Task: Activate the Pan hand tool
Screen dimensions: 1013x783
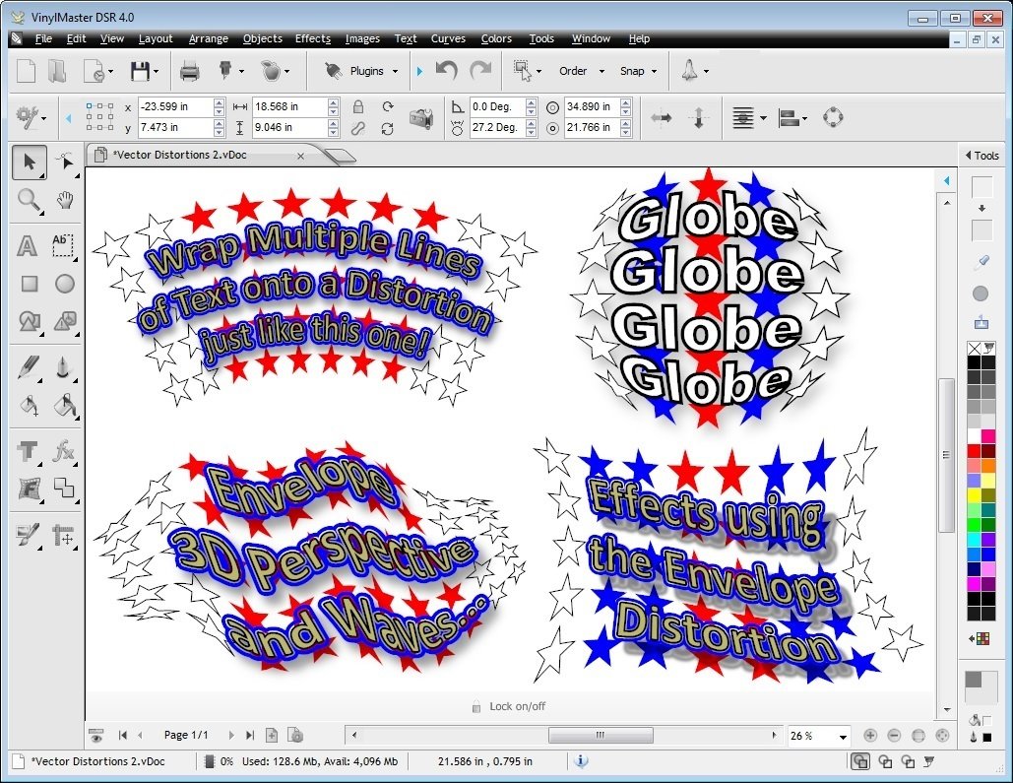Action: coord(65,201)
